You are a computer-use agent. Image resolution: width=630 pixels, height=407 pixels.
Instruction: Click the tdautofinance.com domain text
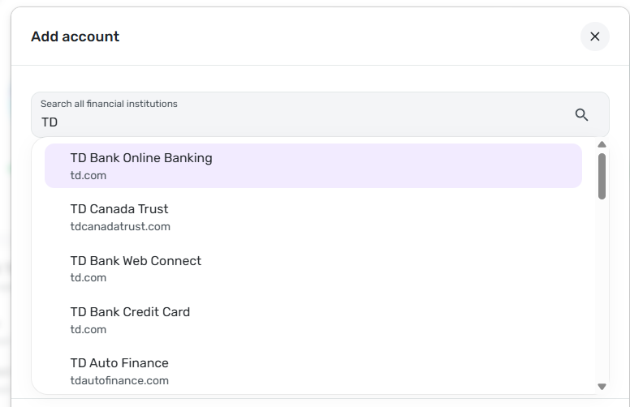pos(119,380)
